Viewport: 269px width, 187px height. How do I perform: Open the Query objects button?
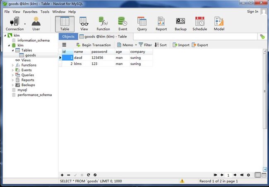point(142,24)
